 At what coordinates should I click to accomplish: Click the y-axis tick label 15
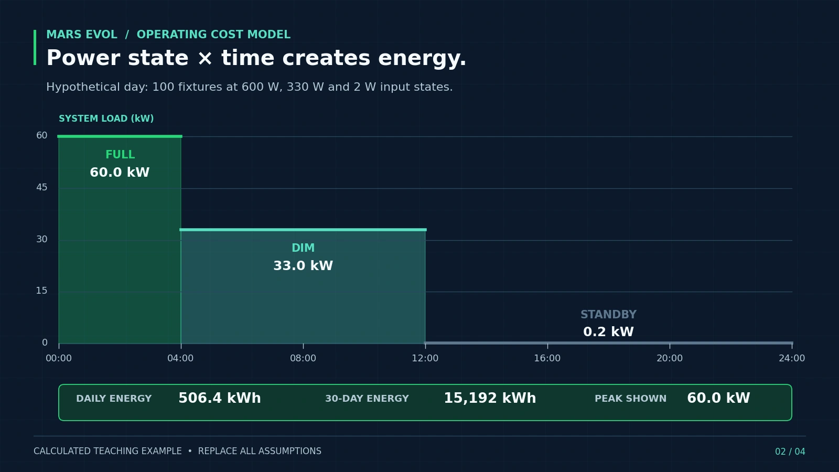(x=42, y=291)
